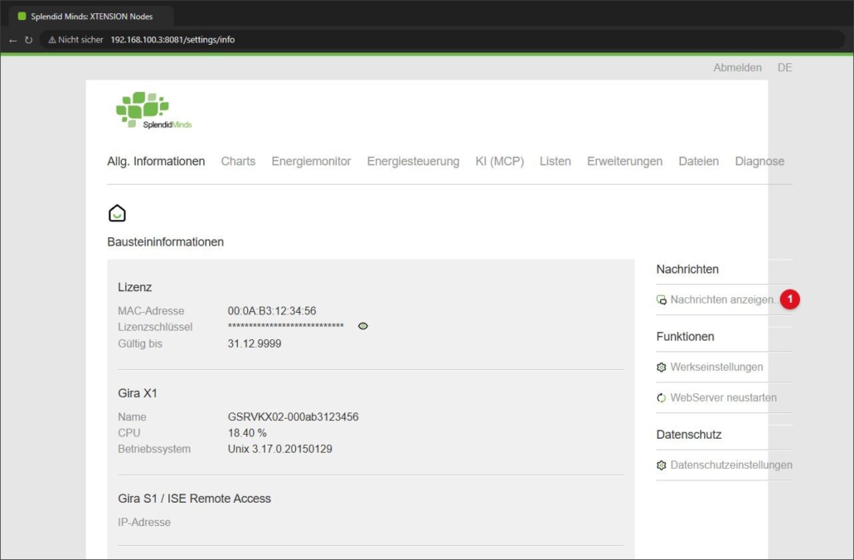The height and width of the screenshot is (560, 854).
Task: Click CPU value 18.40 %
Action: click(x=247, y=433)
